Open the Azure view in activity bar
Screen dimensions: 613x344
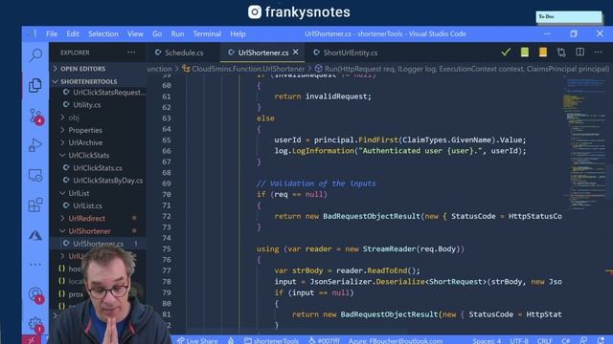pyautogui.click(x=35, y=235)
